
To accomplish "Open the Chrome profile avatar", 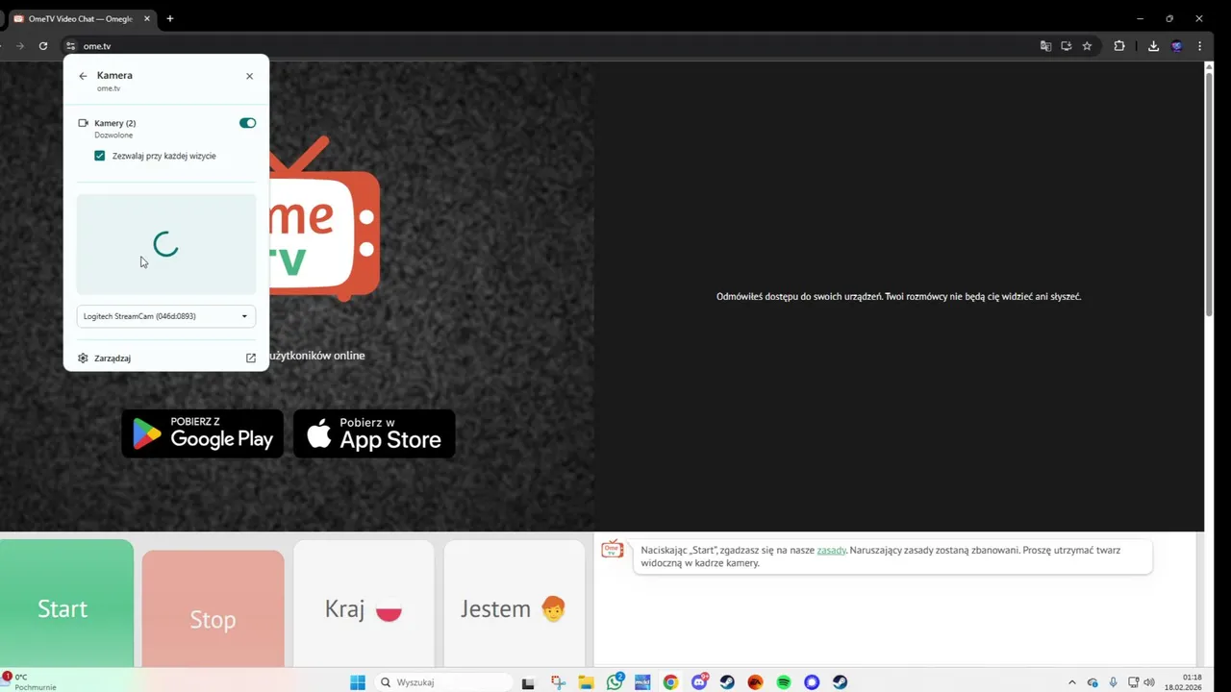I will 1176,46.
